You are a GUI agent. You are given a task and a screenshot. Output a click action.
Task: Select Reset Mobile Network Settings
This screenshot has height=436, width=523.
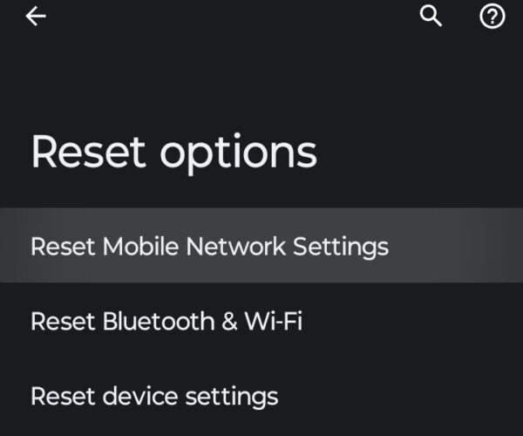click(209, 246)
